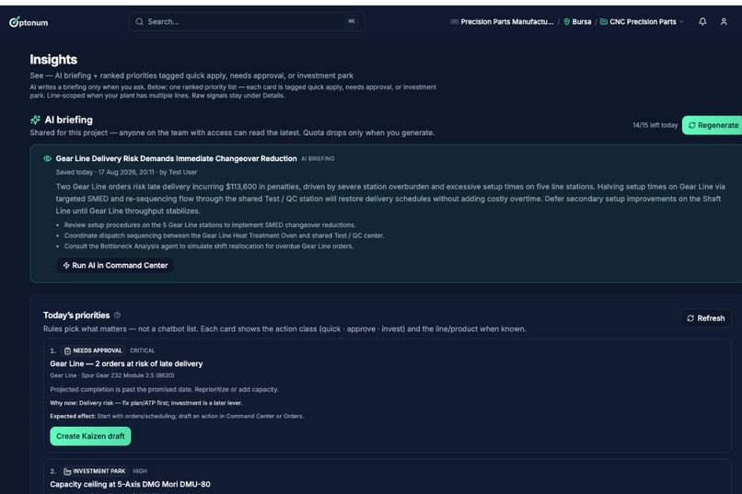
Task: Click the NEEDS APPROVAL tag on priority 1
Action: click(x=93, y=350)
